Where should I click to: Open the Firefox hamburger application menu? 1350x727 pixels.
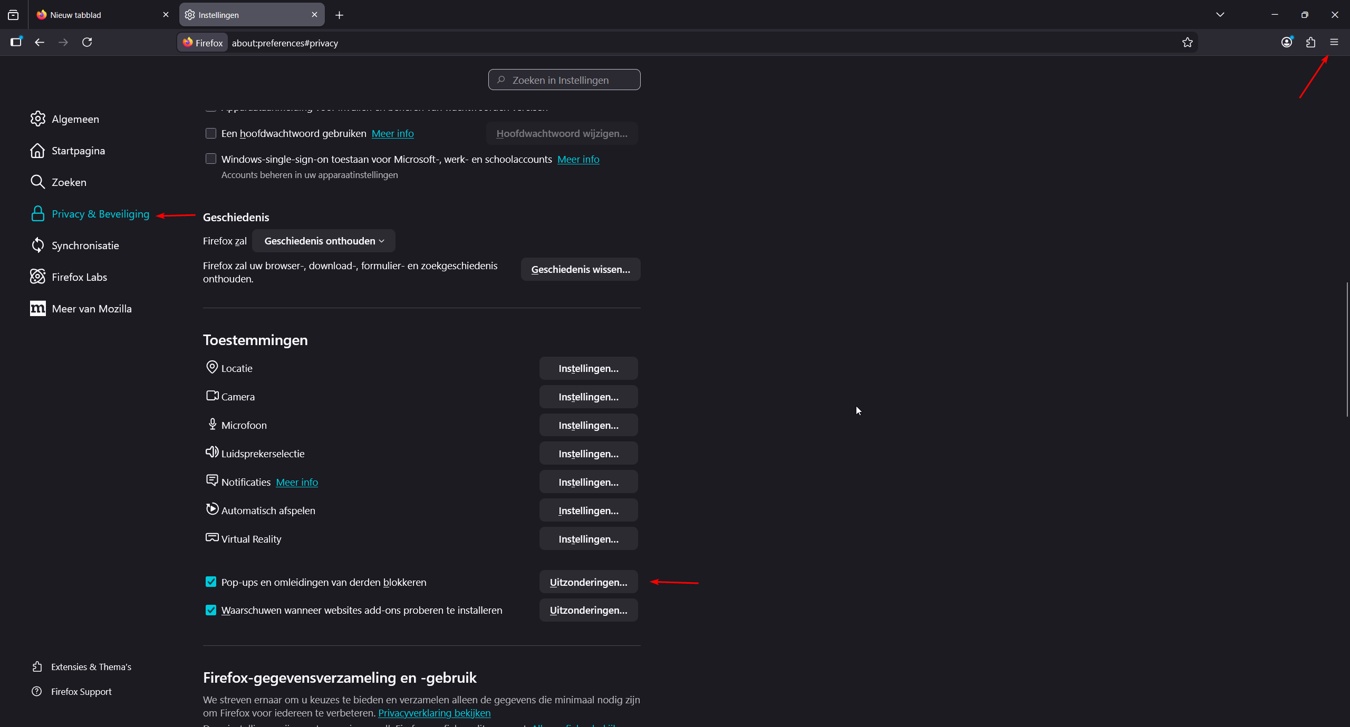(x=1334, y=42)
